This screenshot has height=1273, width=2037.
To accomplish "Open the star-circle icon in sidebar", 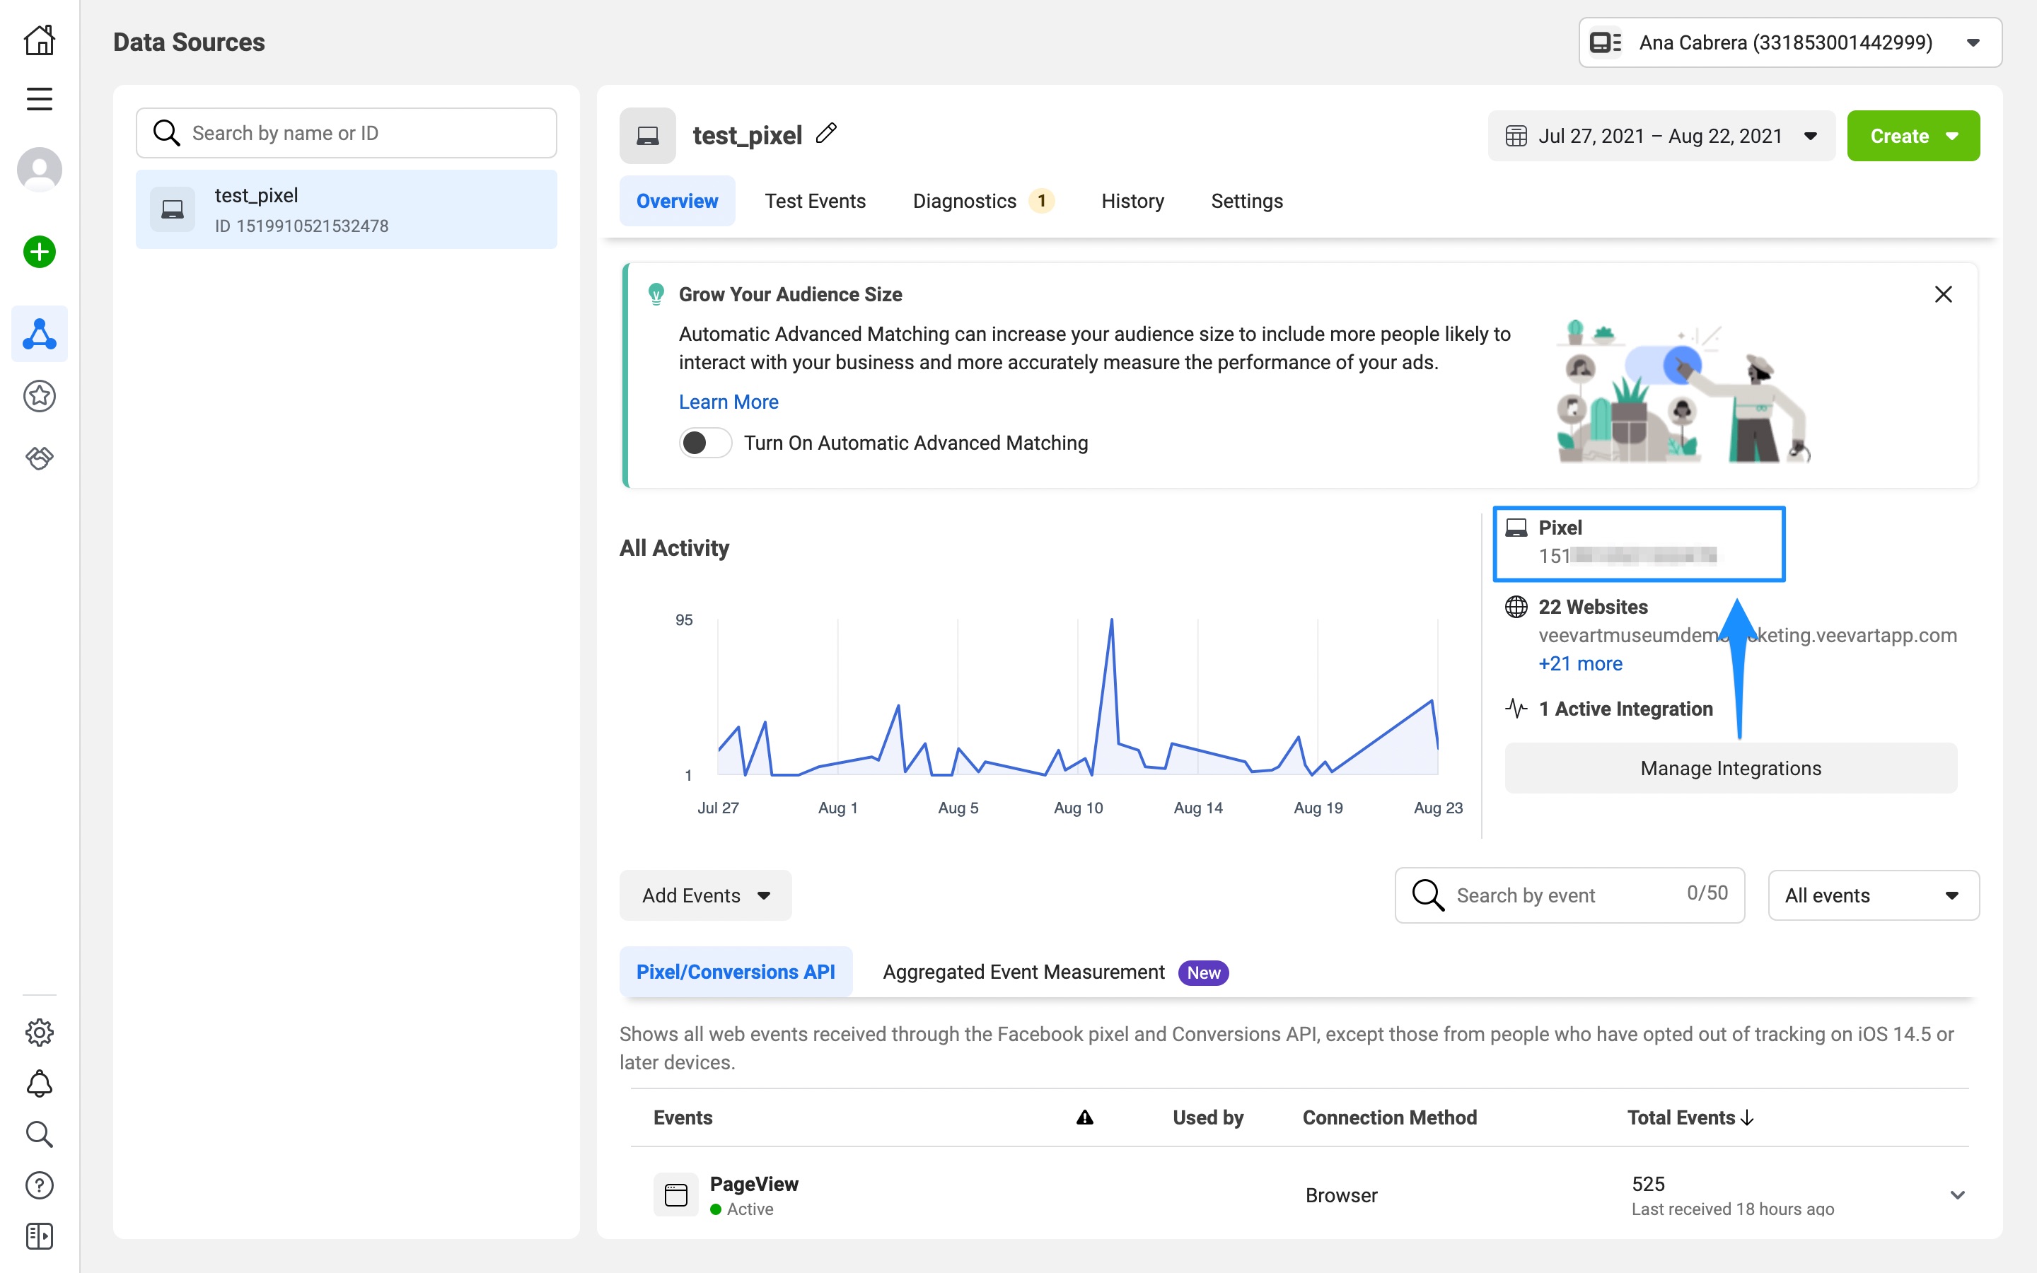I will click(39, 396).
